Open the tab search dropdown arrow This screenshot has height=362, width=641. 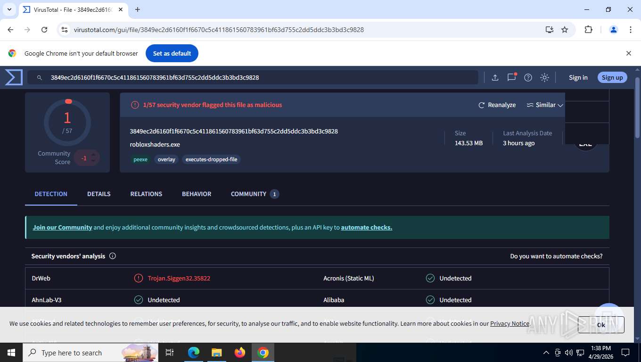tap(9, 9)
